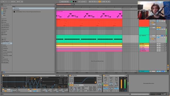The width and height of the screenshot is (170, 96).
Task: Switch to the Controls tab in 808 Kick
Action: click(x=62, y=75)
